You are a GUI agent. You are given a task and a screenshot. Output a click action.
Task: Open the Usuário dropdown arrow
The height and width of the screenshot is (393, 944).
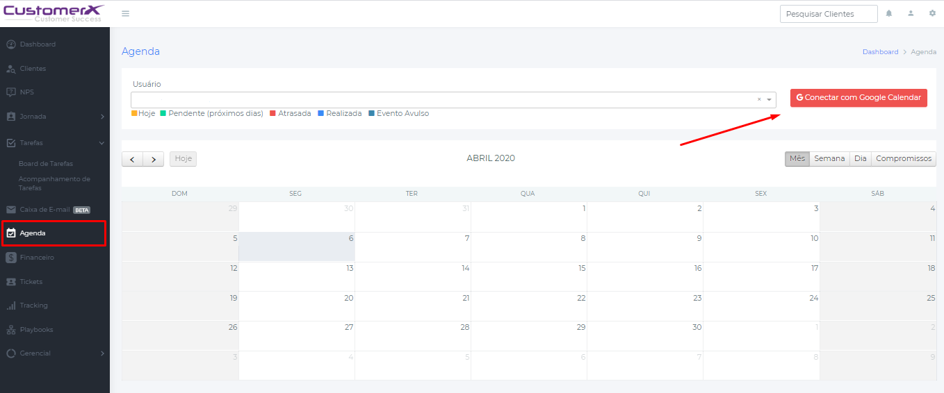click(769, 100)
